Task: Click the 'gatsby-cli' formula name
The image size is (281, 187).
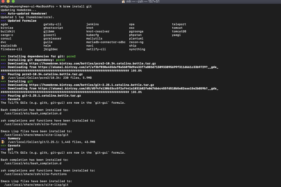Action: [52, 24]
